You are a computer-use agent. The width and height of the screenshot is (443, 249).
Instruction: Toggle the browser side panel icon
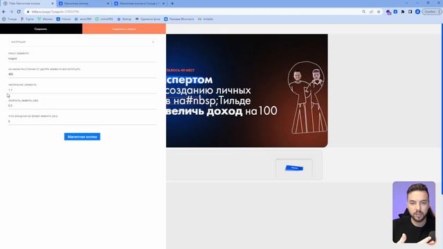coord(410,12)
